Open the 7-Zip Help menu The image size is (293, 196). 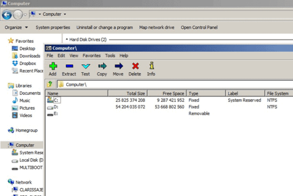coord(124,55)
